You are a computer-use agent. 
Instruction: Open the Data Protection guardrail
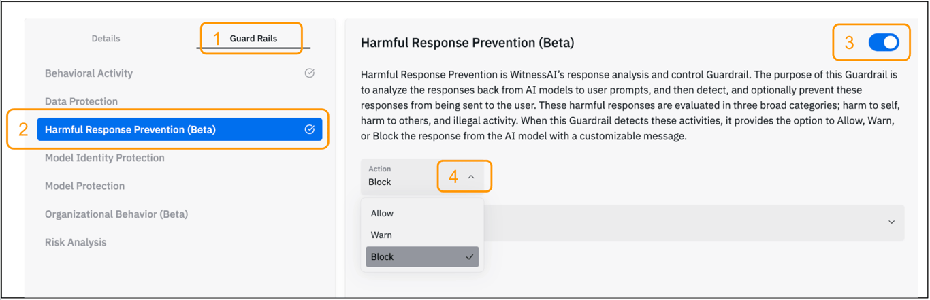coord(81,101)
